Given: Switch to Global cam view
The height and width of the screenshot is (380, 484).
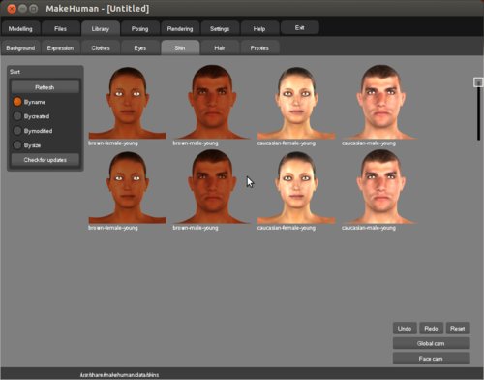Looking at the screenshot, I should 431,343.
